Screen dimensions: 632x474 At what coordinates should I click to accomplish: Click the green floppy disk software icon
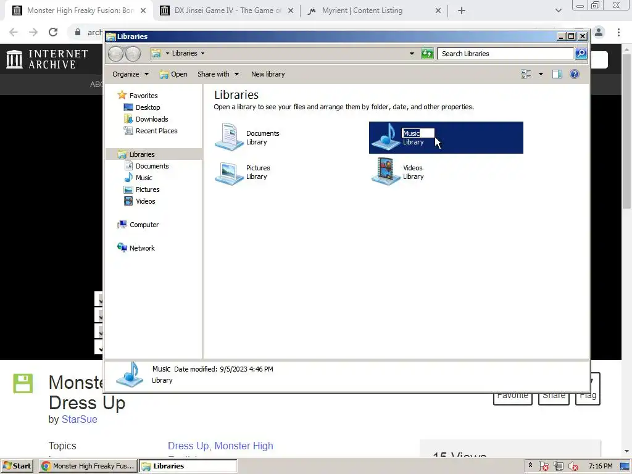[23, 383]
